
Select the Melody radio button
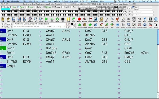pyautogui.click(x=53, y=7)
